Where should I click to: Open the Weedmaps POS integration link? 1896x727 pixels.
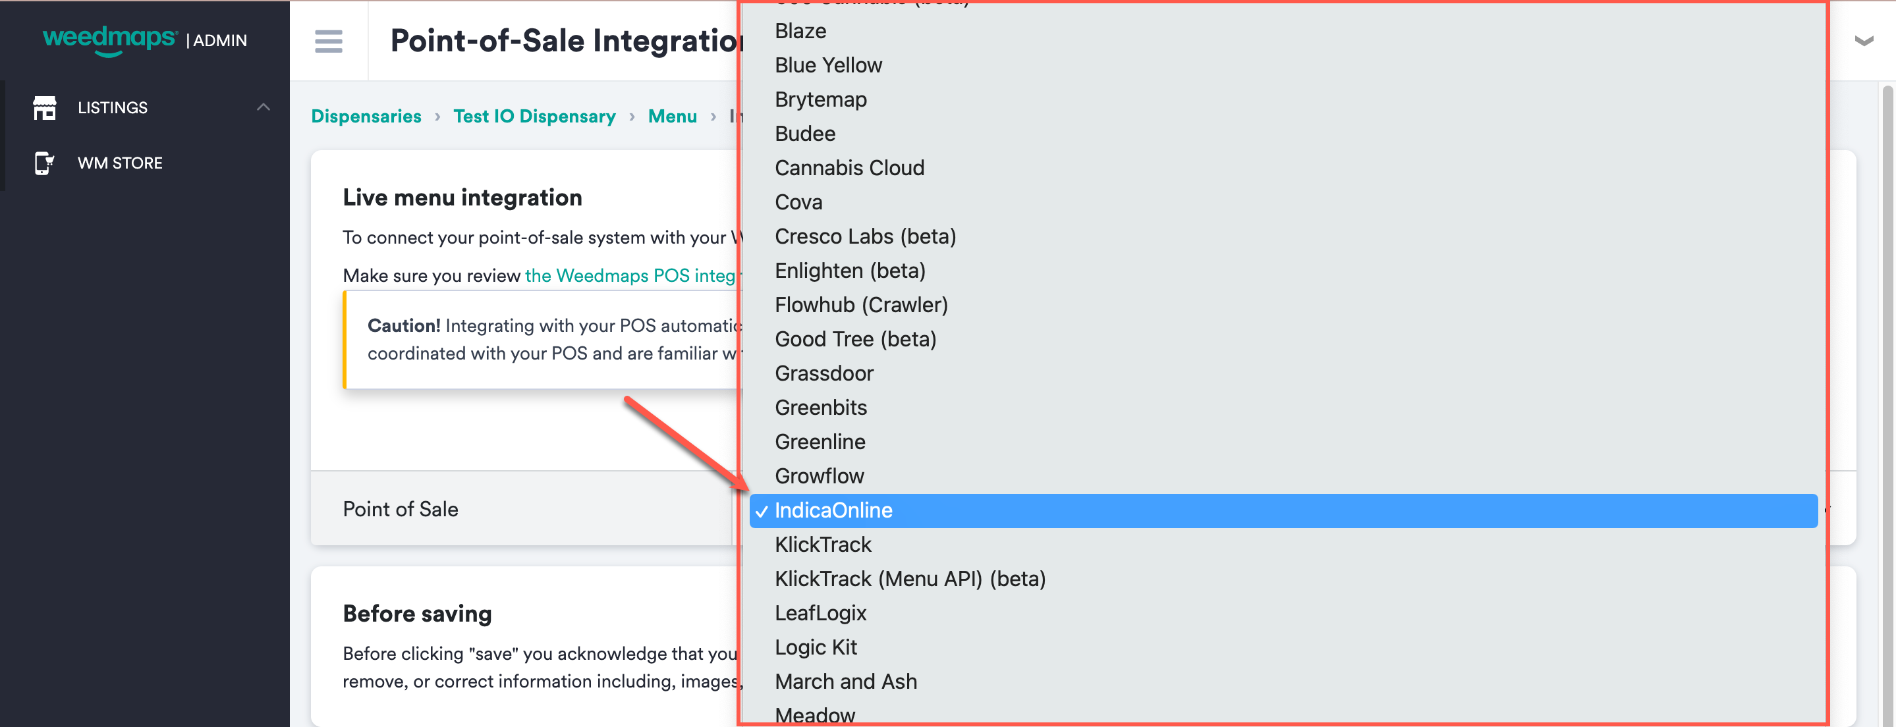click(x=633, y=275)
